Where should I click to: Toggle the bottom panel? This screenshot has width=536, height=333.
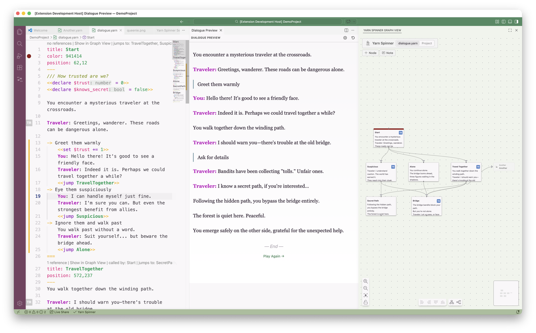pyautogui.click(x=510, y=21)
